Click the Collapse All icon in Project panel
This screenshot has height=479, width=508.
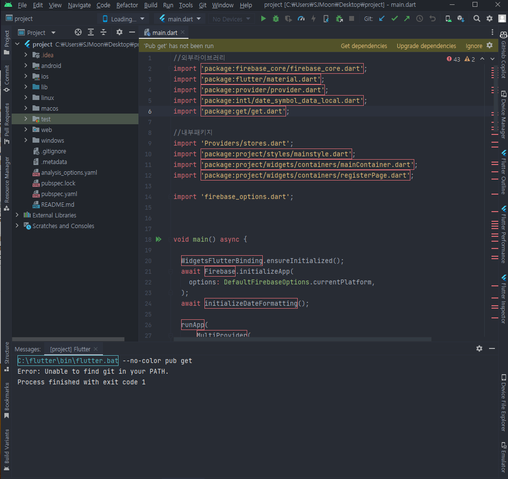[103, 32]
